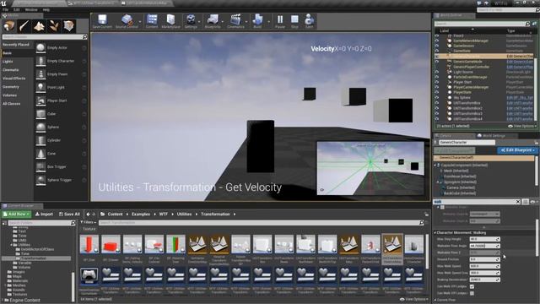Screen dimensions: 540x304
Task: Select the Landscape mode icon
Action: click(x=39, y=26)
